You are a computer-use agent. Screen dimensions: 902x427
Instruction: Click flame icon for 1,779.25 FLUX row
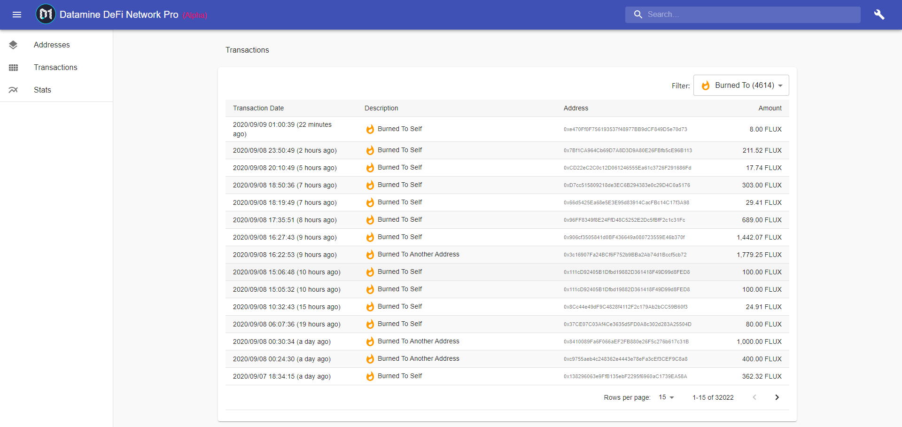click(x=370, y=254)
